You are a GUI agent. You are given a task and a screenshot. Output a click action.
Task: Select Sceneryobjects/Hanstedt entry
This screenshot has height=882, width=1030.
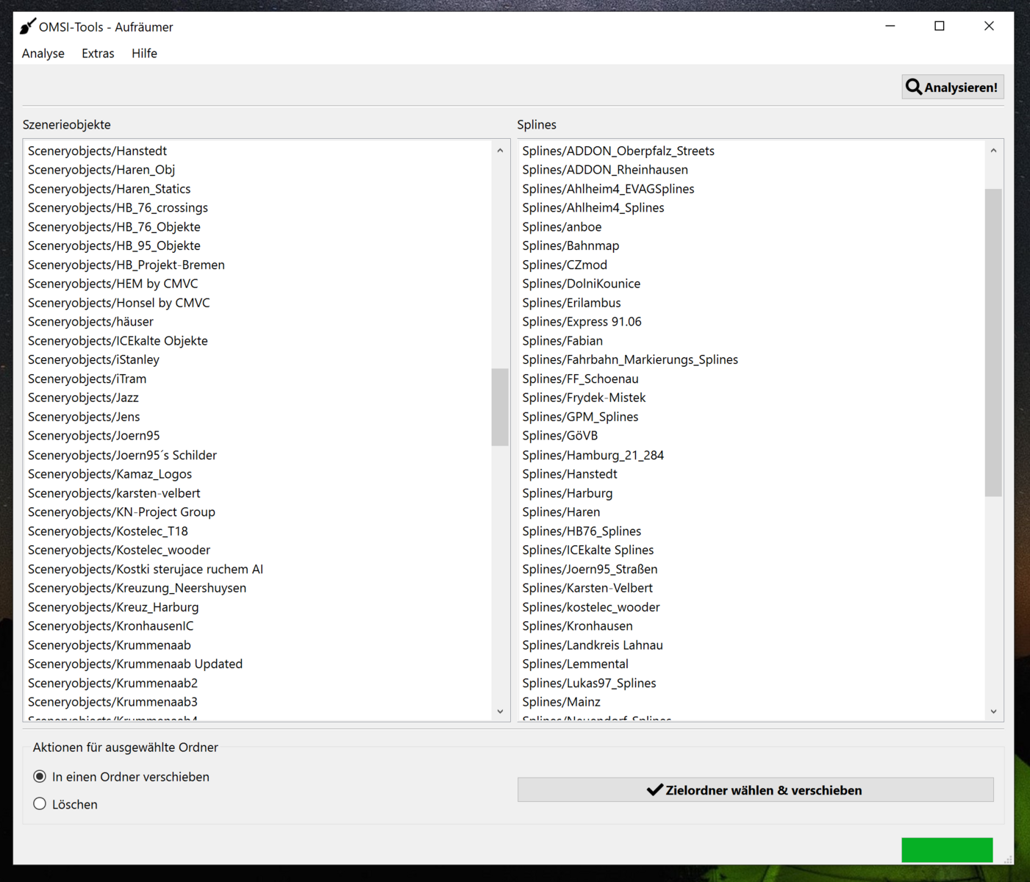tap(97, 151)
